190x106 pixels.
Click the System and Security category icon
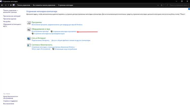pyautogui.click(x=29, y=45)
